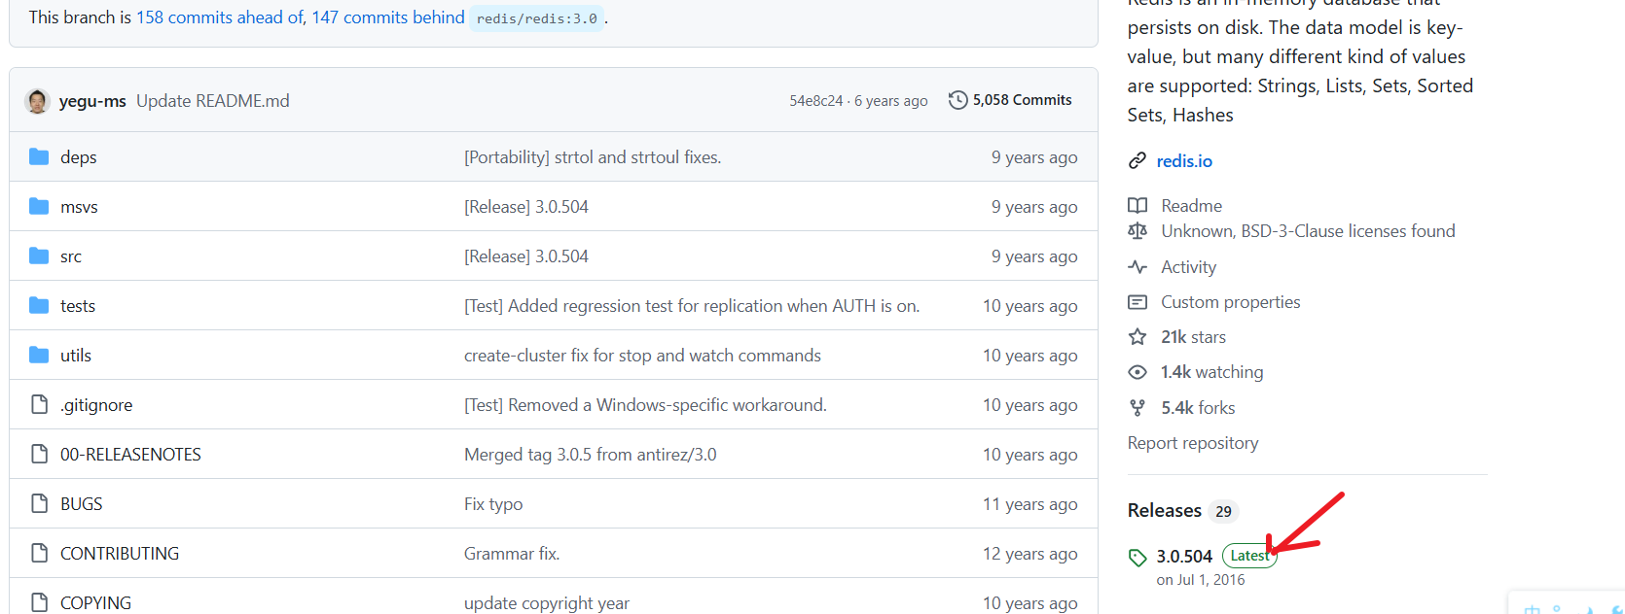Image resolution: width=1625 pixels, height=614 pixels.
Task: Open 'update copyright year' commit message
Action: point(547,603)
